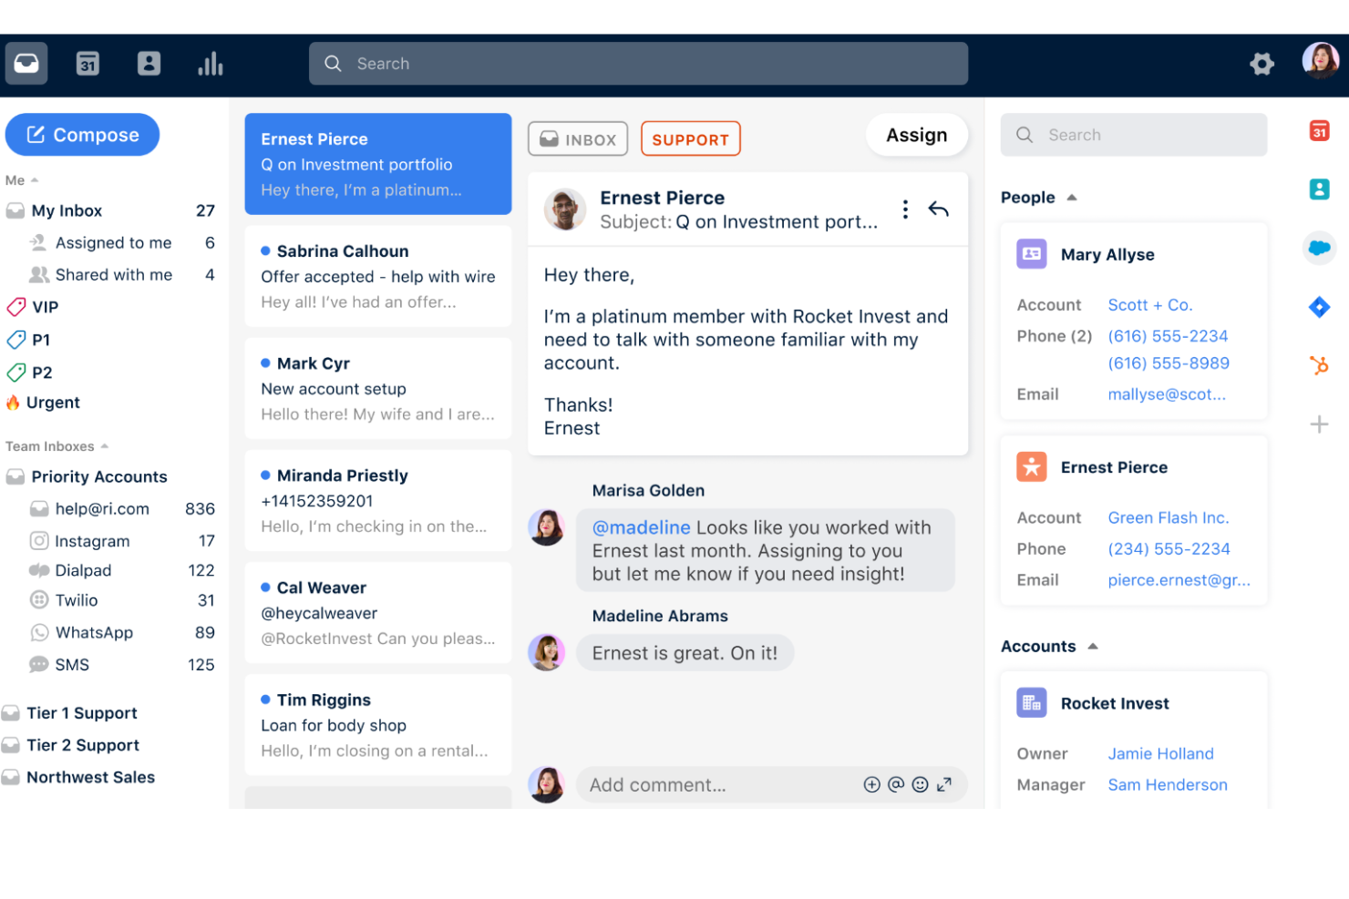The width and height of the screenshot is (1349, 899).
Task: Collapse the Me section arrow
Action: point(34,180)
